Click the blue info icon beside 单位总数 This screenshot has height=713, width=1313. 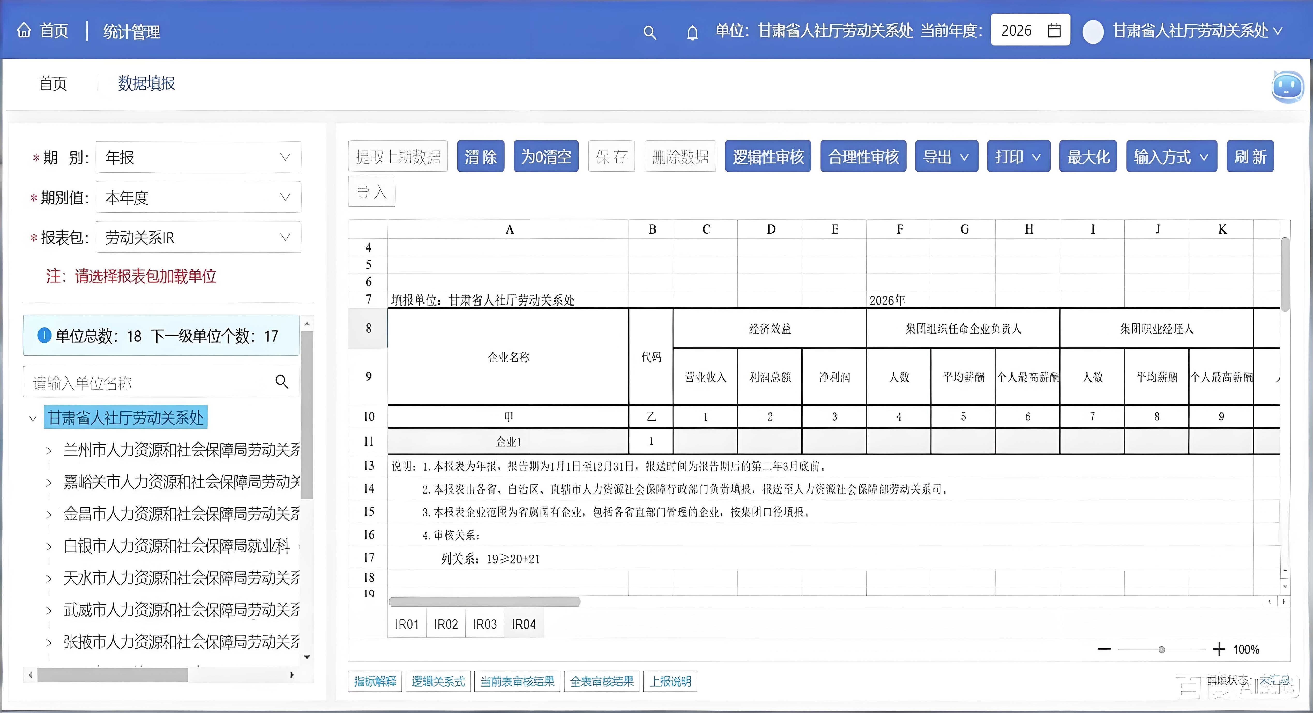pos(44,335)
